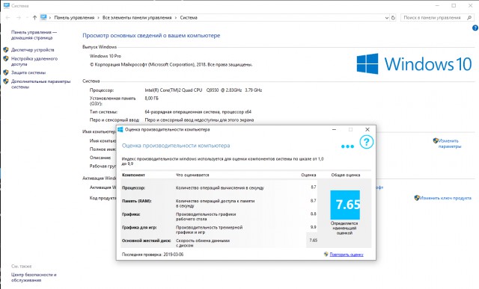Expand chevron before Панель управления breadcrumb
Screen dimensions: 479x289
pos(50,18)
